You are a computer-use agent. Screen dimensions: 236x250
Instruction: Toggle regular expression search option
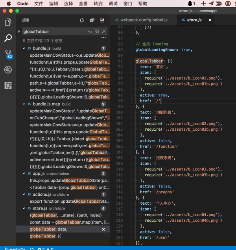tap(103, 31)
